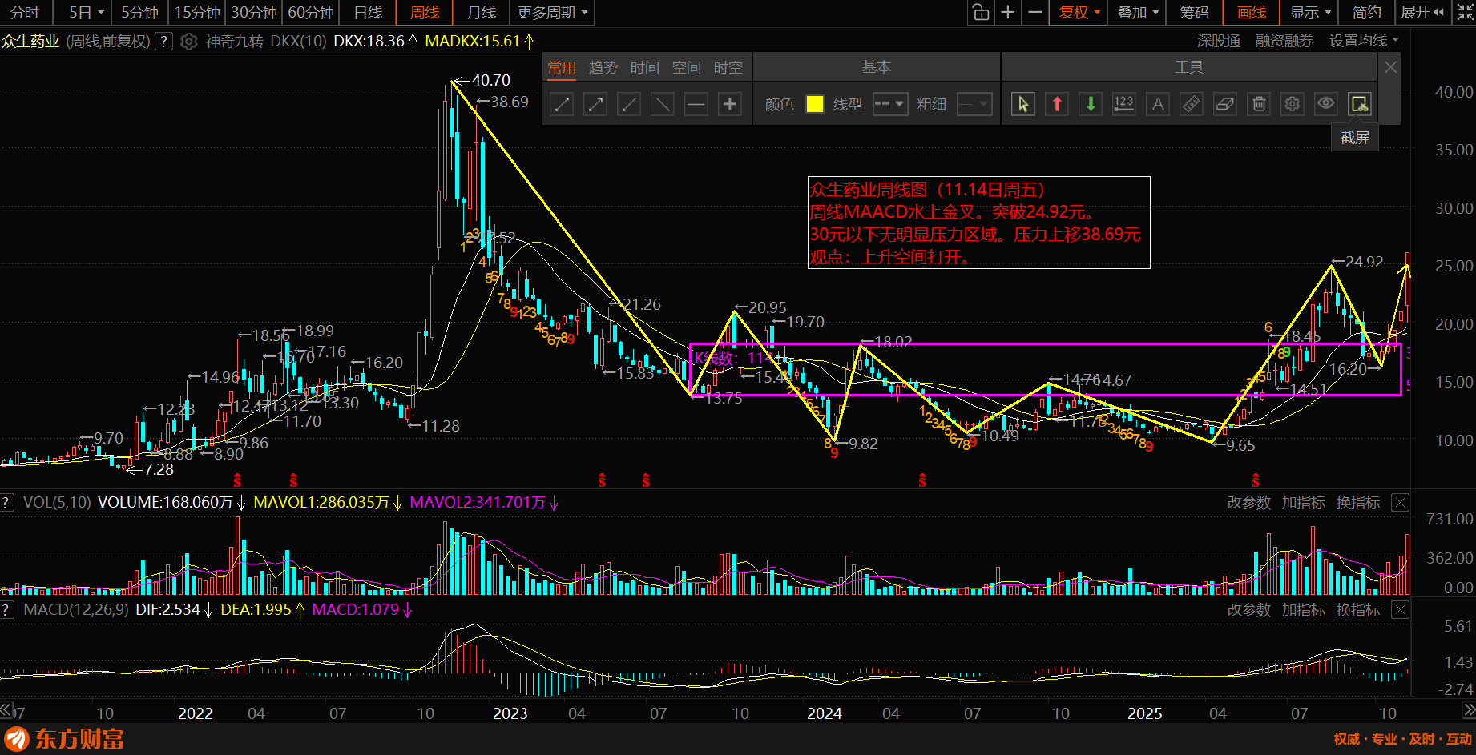Select the crosshair plus drawing tool
1476x755 pixels.
pos(730,104)
